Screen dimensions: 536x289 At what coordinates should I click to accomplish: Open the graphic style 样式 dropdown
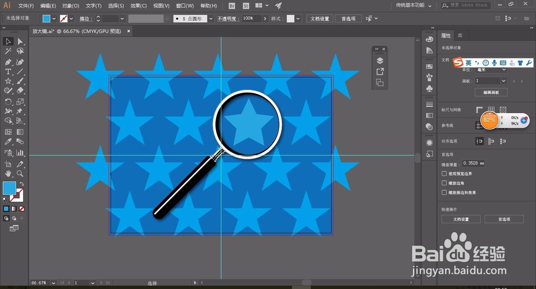coord(298,19)
